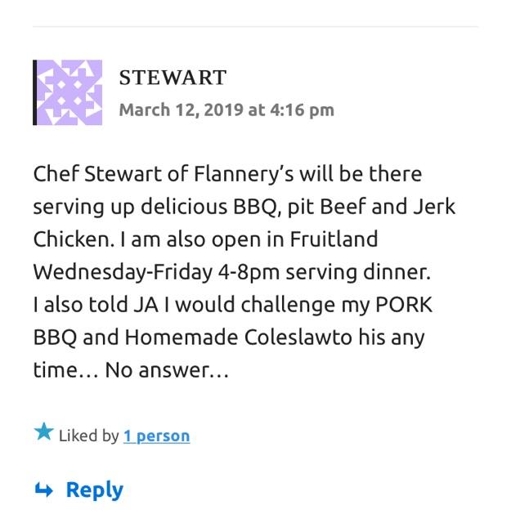Click the "No answer…" text
Viewport: 511px width, 523px height.
coord(167,370)
